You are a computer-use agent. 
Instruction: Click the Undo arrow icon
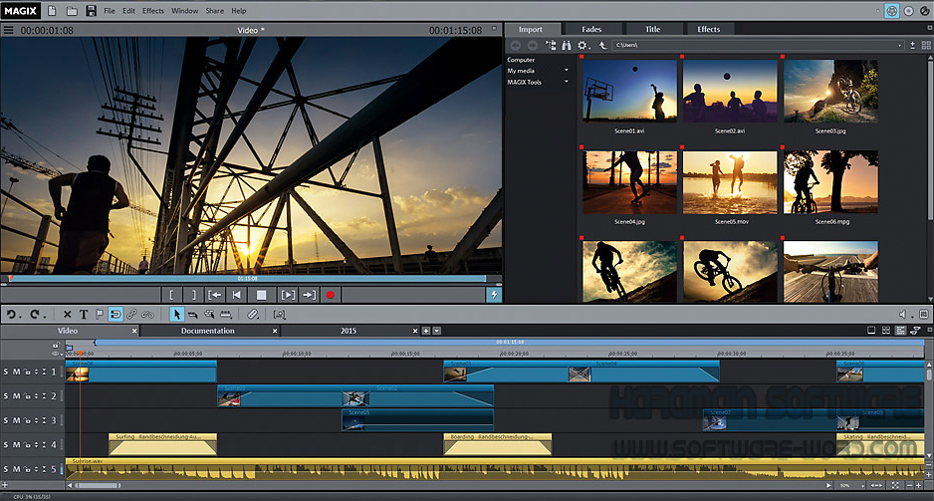12,314
